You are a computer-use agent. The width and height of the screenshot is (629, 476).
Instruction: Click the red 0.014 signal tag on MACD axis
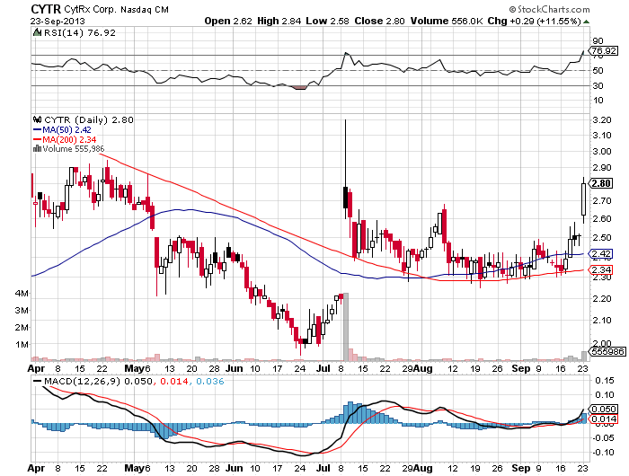pyautogui.click(x=603, y=419)
